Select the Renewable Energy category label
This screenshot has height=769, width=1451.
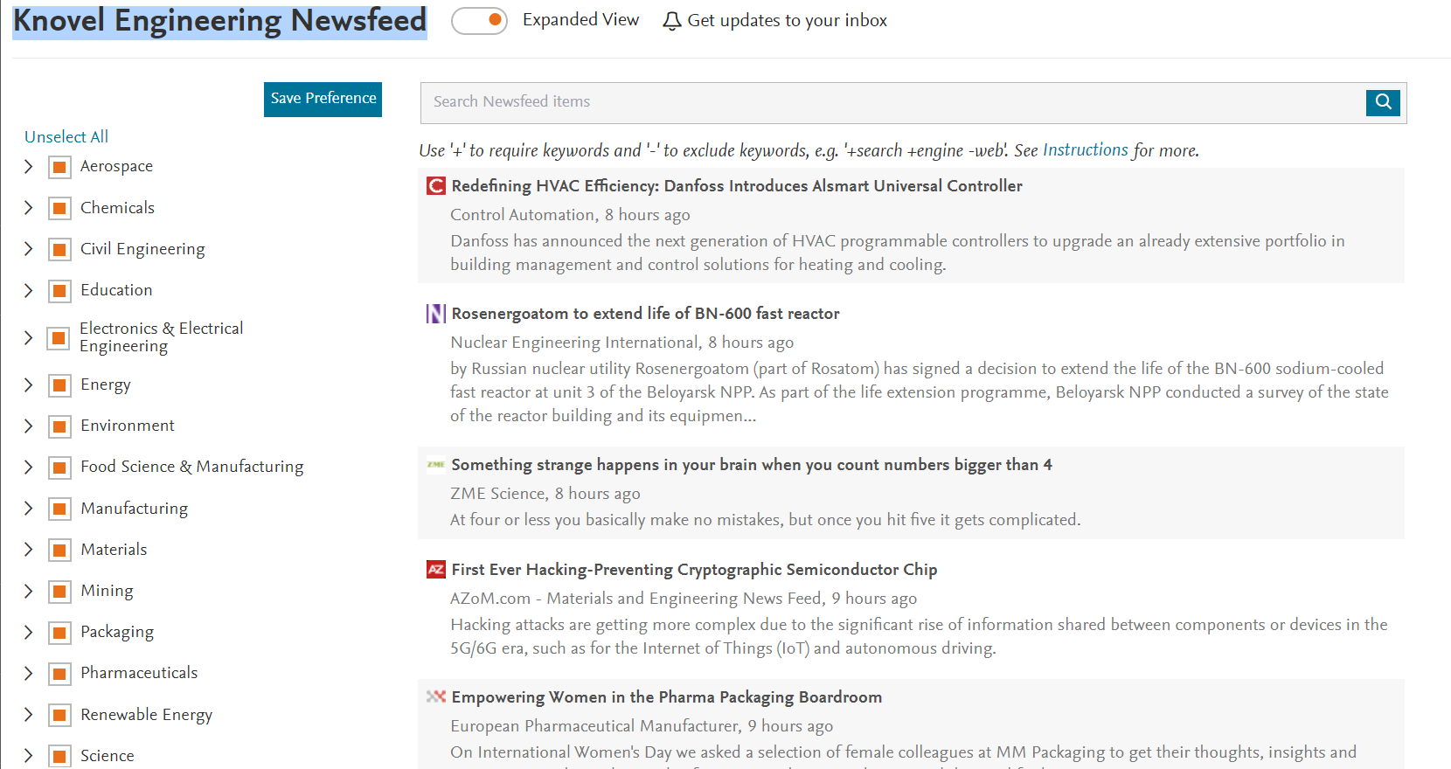146,715
